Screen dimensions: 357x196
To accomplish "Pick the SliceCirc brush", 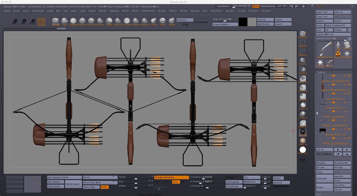I will (303, 70).
